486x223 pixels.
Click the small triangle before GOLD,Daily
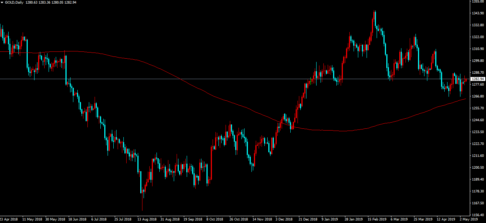click(x=2, y=2)
